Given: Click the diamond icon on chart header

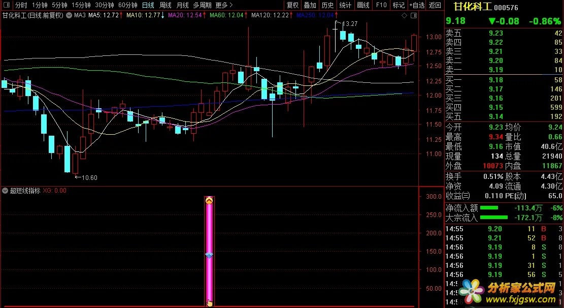Looking at the screenshot, I should 404,15.
